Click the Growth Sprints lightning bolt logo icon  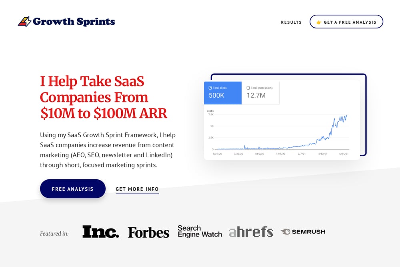[24, 22]
